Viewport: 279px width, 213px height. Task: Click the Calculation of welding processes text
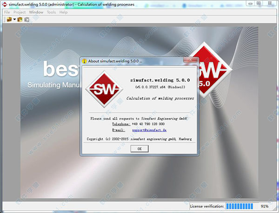[x=160, y=98]
